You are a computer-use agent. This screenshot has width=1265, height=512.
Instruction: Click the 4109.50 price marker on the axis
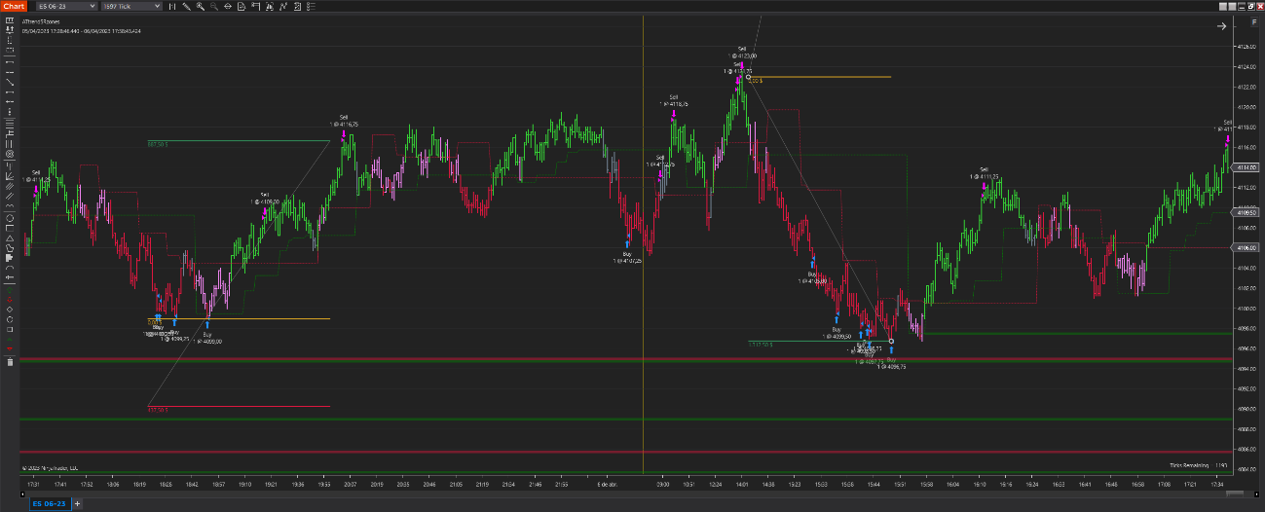point(1247,210)
